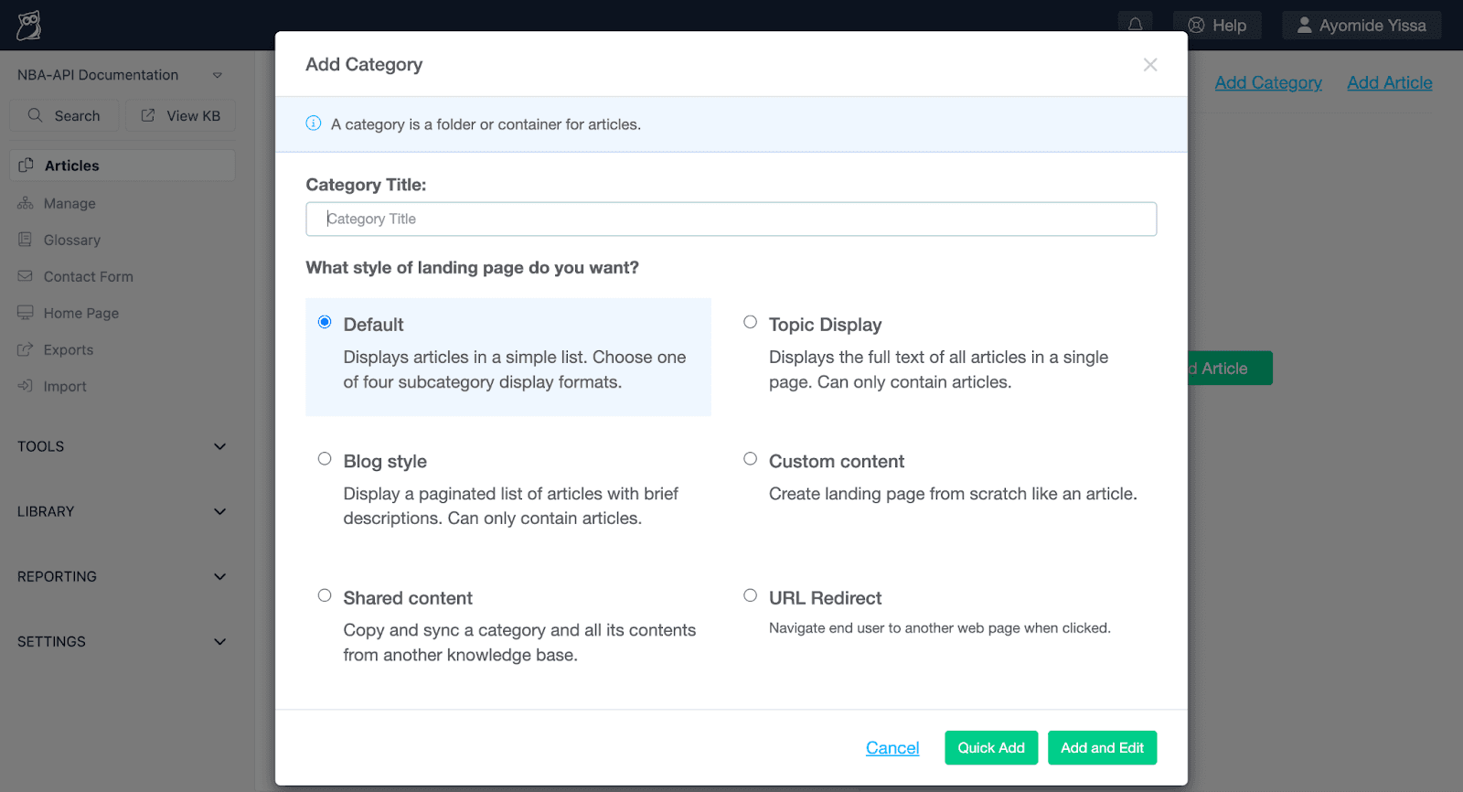Image resolution: width=1463 pixels, height=792 pixels.
Task: Click the green Article button behind dialog
Action: [x=1230, y=369]
